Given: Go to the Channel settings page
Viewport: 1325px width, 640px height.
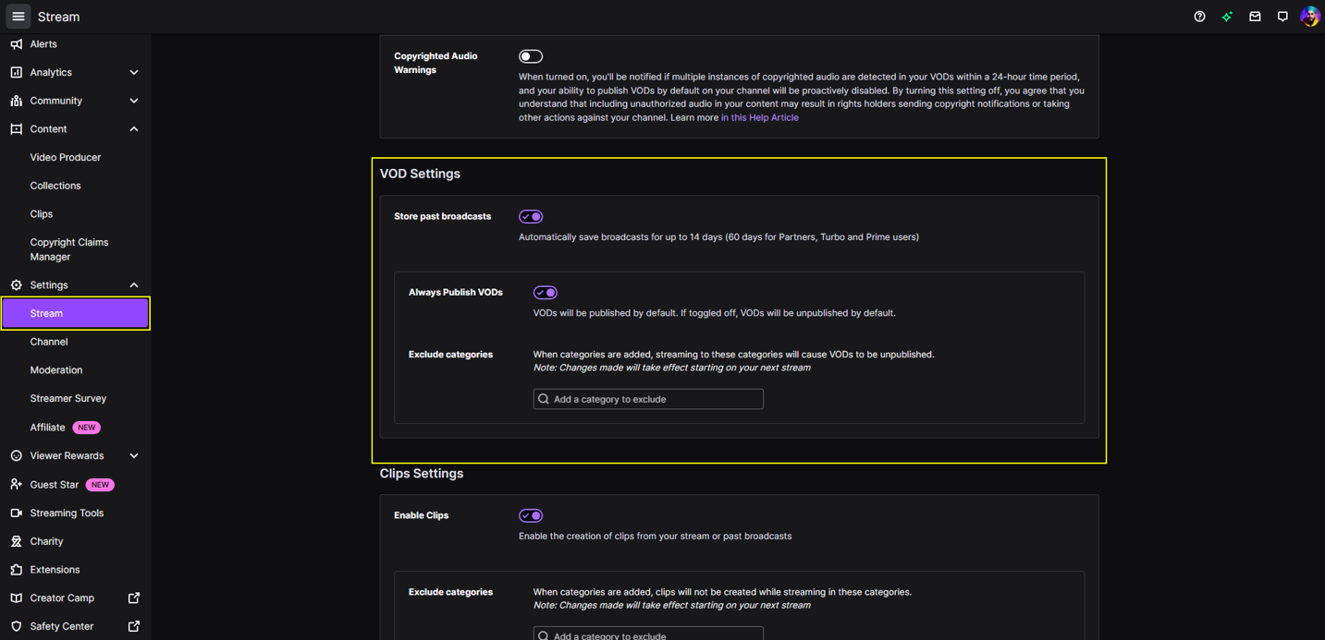Looking at the screenshot, I should click(48, 341).
